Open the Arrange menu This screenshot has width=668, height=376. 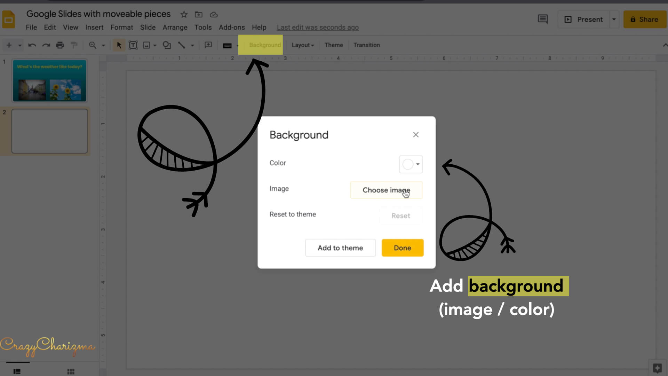pos(175,27)
